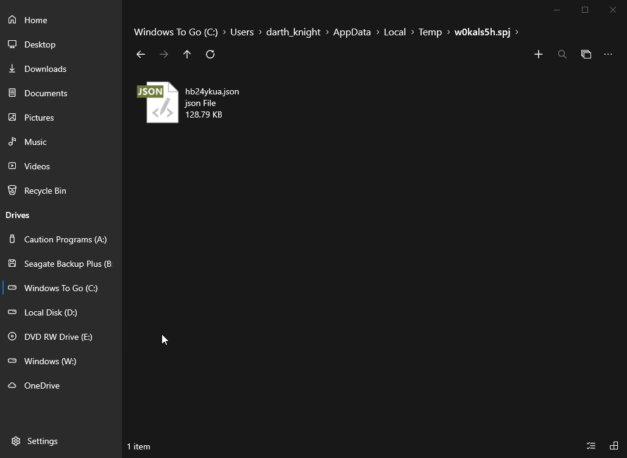Screen dimensions: 627x458
Task: Open the multi-window tabs icon
Action: (x=586, y=54)
